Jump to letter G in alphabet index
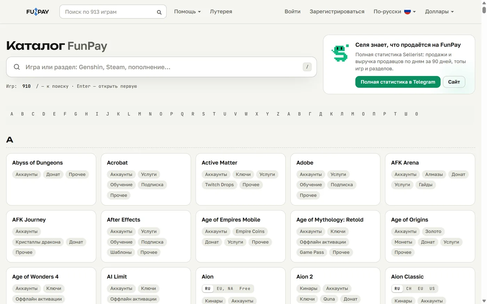The image size is (487, 304). [x=75, y=114]
